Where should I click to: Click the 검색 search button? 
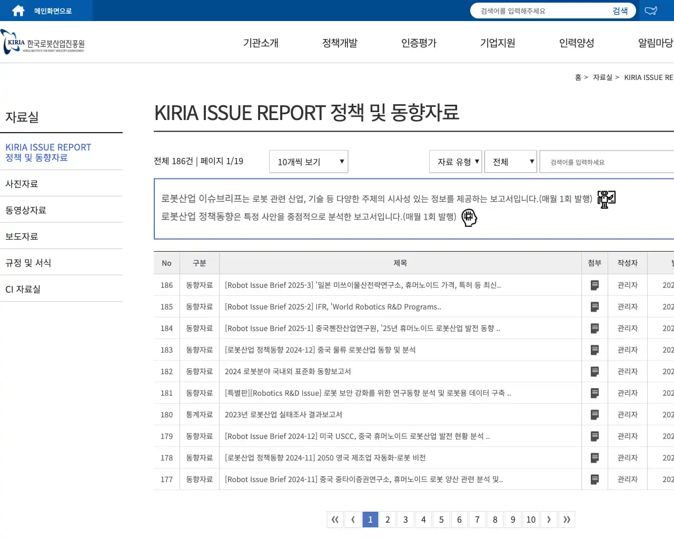point(620,10)
